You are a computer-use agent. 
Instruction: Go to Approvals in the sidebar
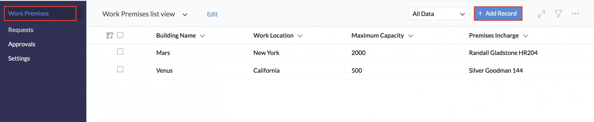click(x=22, y=44)
